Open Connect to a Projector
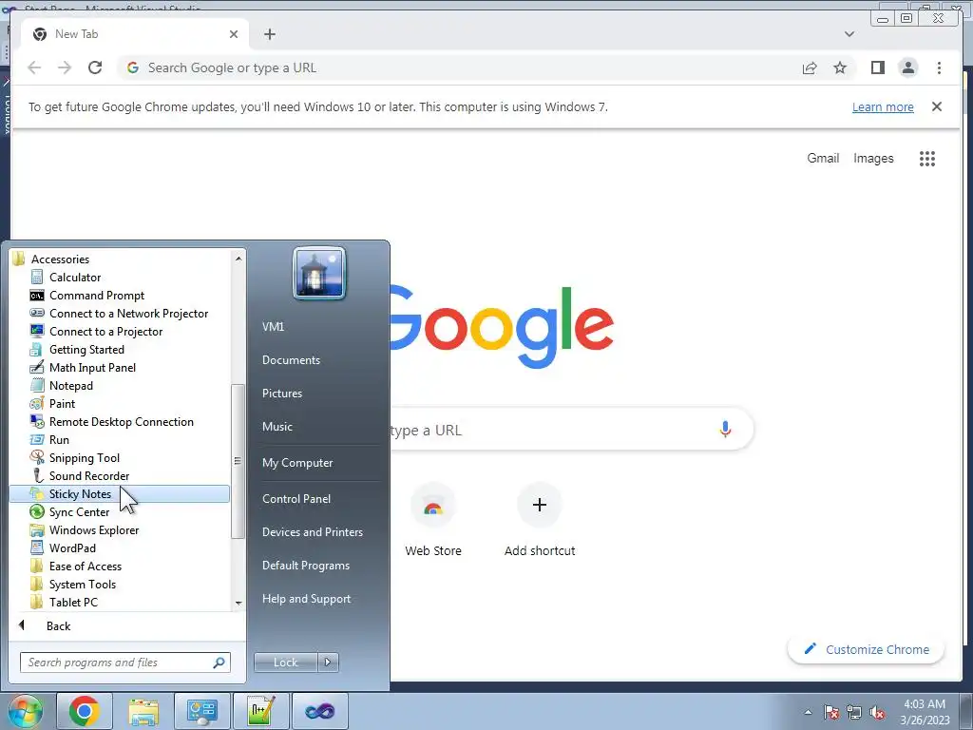The height and width of the screenshot is (730, 973). point(105,332)
